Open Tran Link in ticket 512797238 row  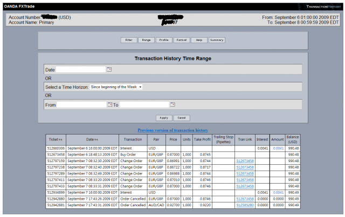(x=245, y=167)
